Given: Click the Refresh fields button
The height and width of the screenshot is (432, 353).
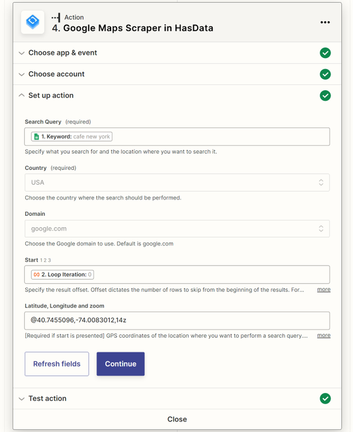Looking at the screenshot, I should pos(57,364).
